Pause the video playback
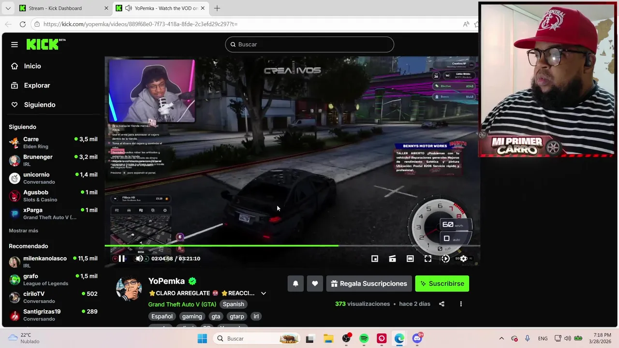 pyautogui.click(x=122, y=259)
